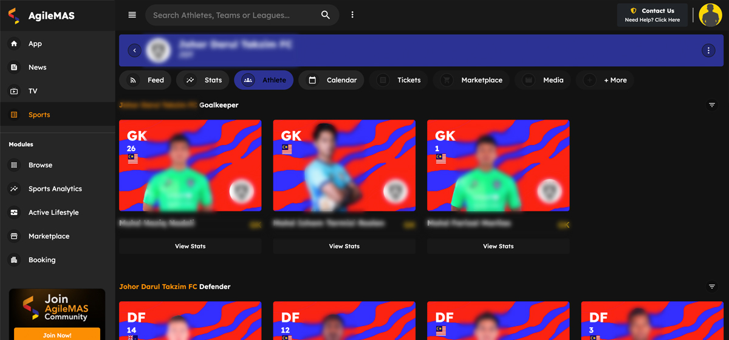Screen dimensions: 729x340
Task: Toggle the hamburger menu icon
Action: 132,15
